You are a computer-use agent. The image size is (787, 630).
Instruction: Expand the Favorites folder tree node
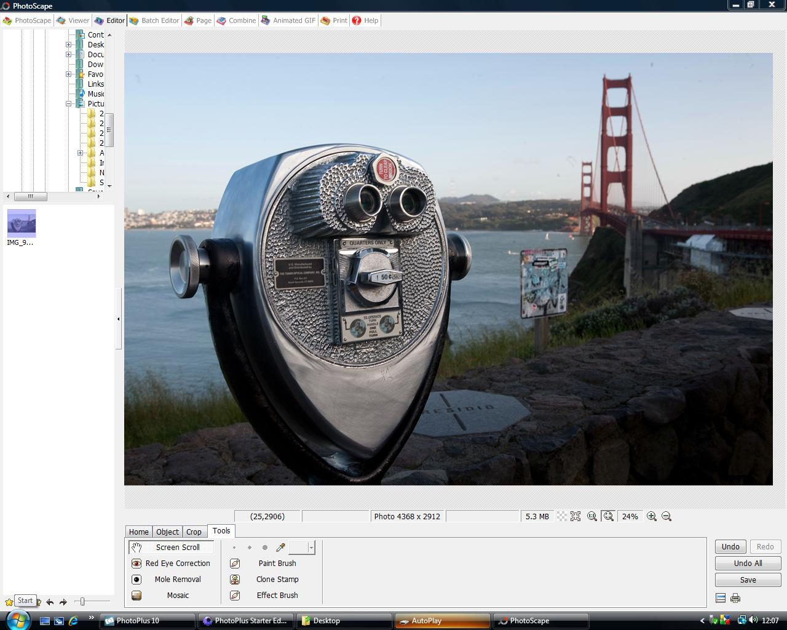69,74
